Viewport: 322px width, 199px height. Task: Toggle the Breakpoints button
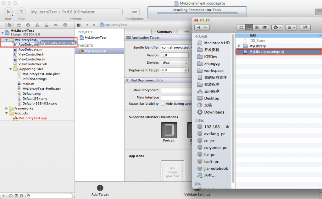click(135, 12)
